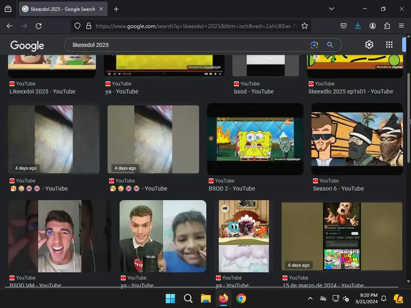411x308 pixels.
Task: View site security padlock information
Action: click(89, 26)
